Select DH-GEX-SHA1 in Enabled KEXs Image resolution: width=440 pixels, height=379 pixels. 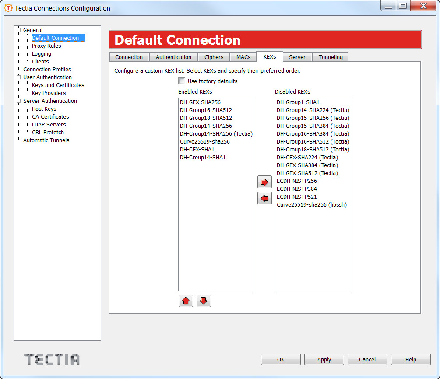tap(216, 150)
